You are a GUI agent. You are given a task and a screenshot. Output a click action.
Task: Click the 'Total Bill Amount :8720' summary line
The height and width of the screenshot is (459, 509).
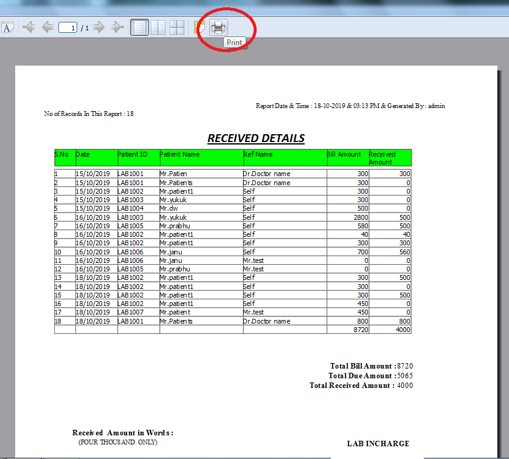(x=372, y=366)
